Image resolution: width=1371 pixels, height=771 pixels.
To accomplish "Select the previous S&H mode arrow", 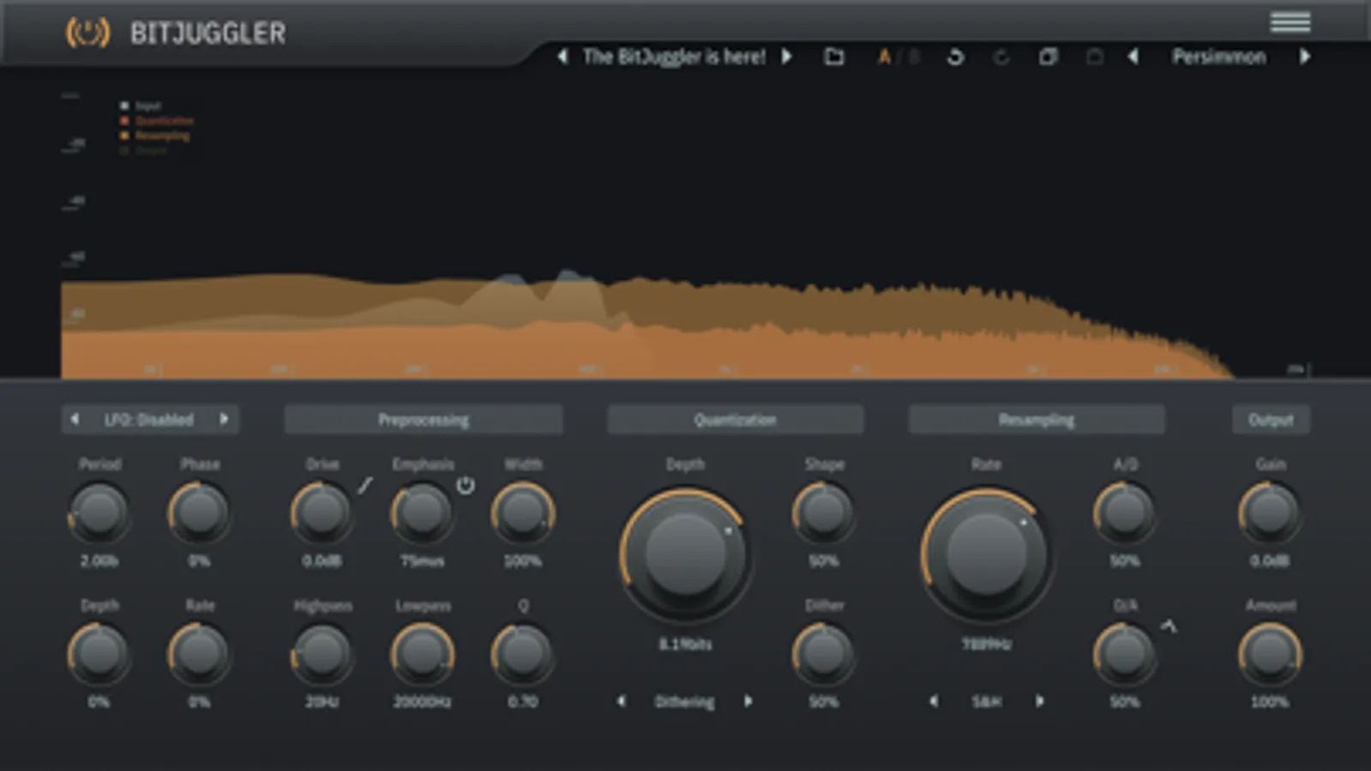I will point(934,701).
